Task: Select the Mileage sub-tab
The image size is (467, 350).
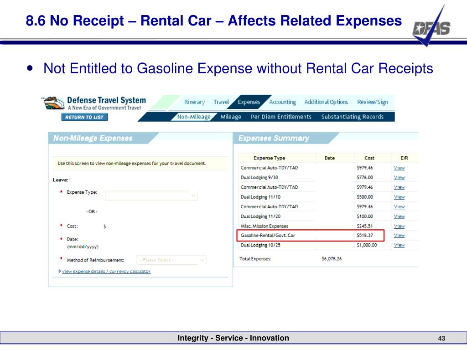Action: click(x=231, y=117)
